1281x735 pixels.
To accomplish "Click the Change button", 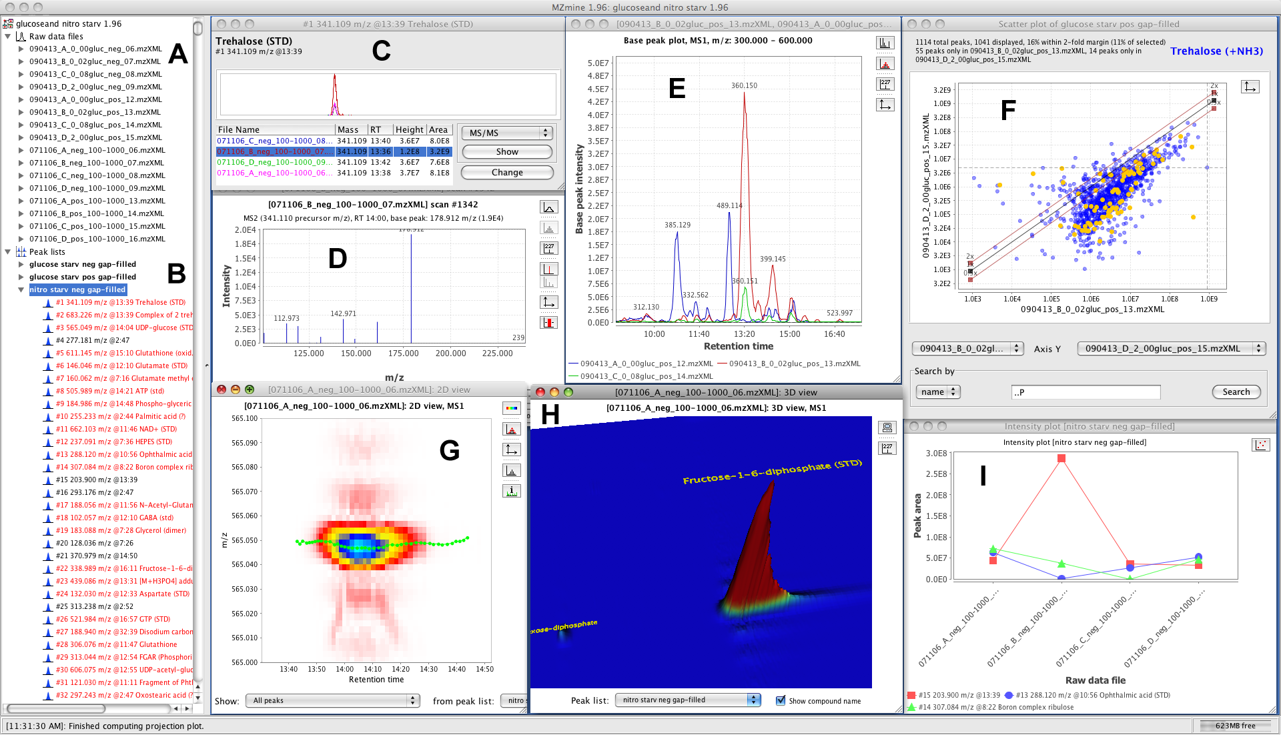I will click(507, 172).
